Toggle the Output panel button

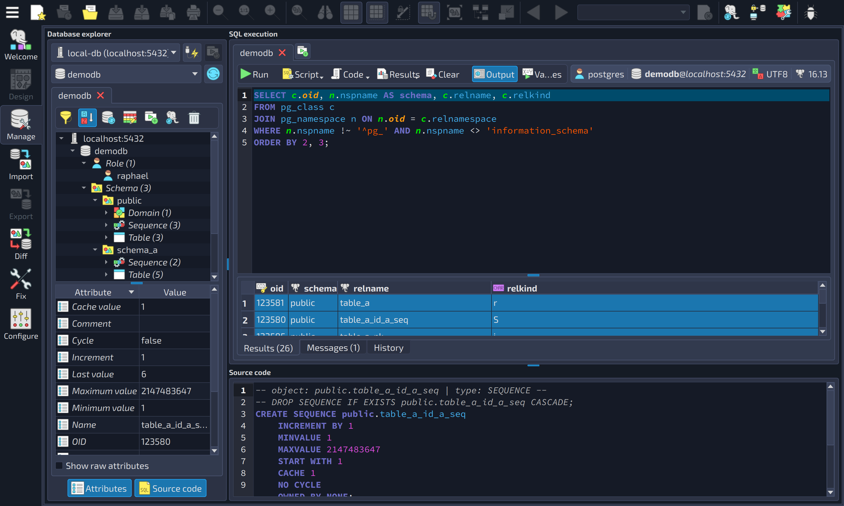(x=495, y=74)
